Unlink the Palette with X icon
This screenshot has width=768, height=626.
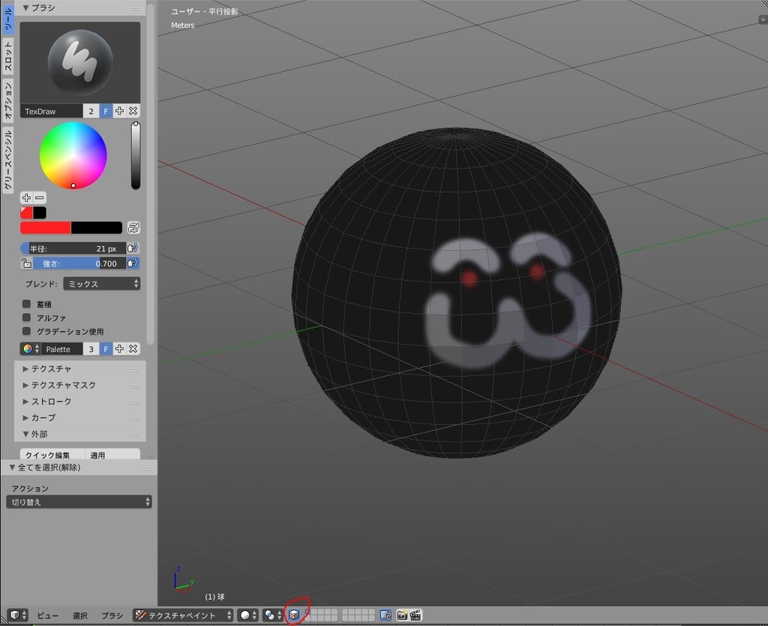point(133,349)
